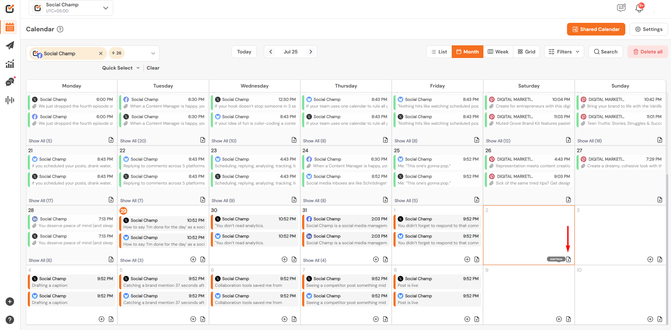
Task: Add a post on day 4 plus icon
Action: 102,319
